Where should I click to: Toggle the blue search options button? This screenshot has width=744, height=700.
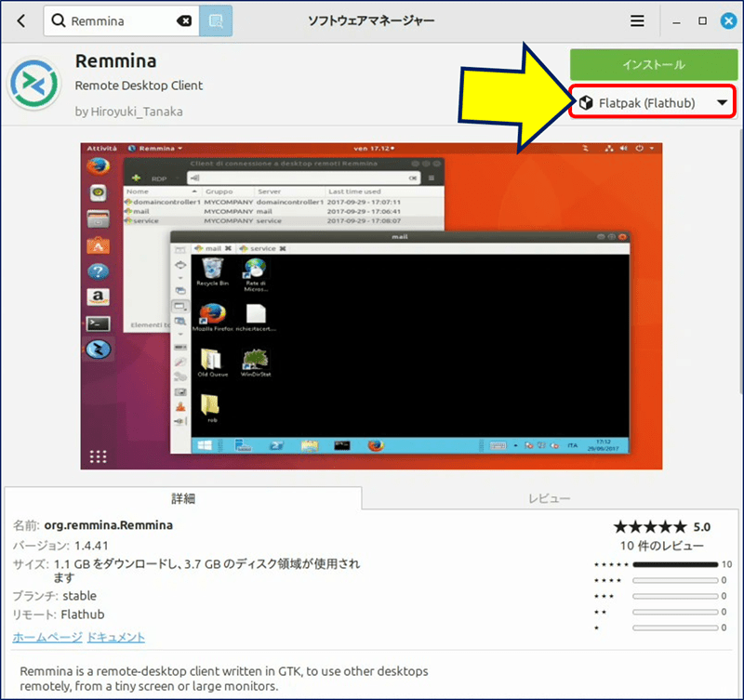tap(216, 20)
